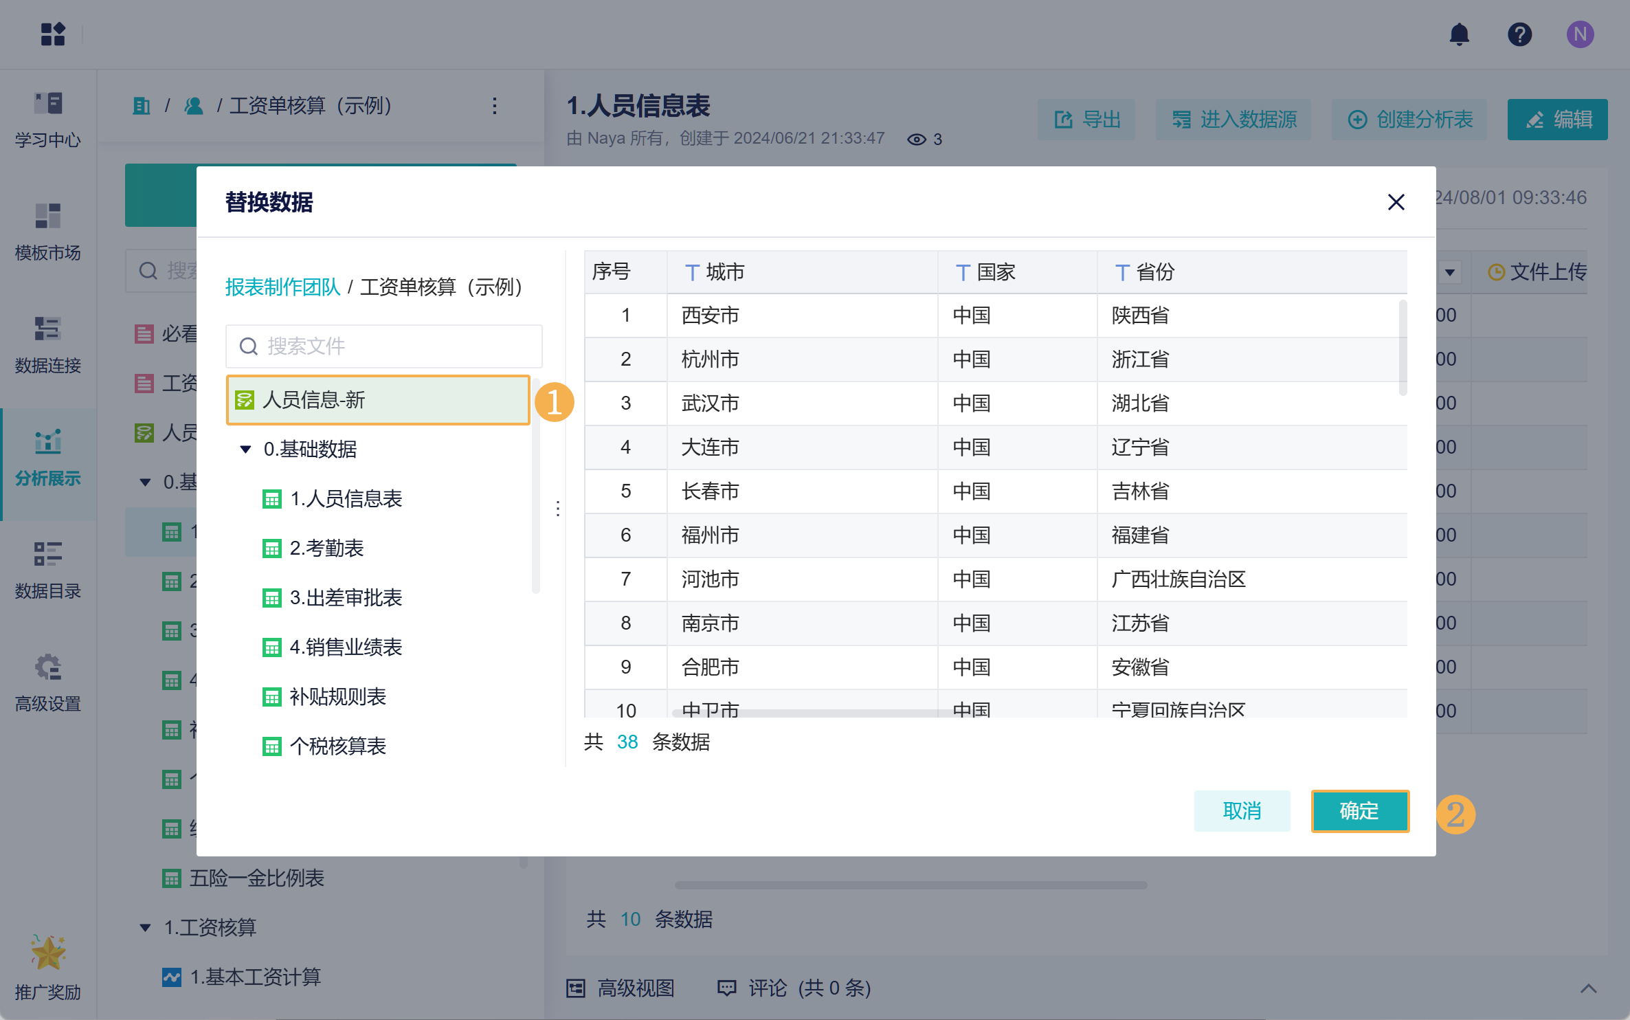Open the user avatar N menu
This screenshot has height=1020, width=1630.
pos(1580,34)
